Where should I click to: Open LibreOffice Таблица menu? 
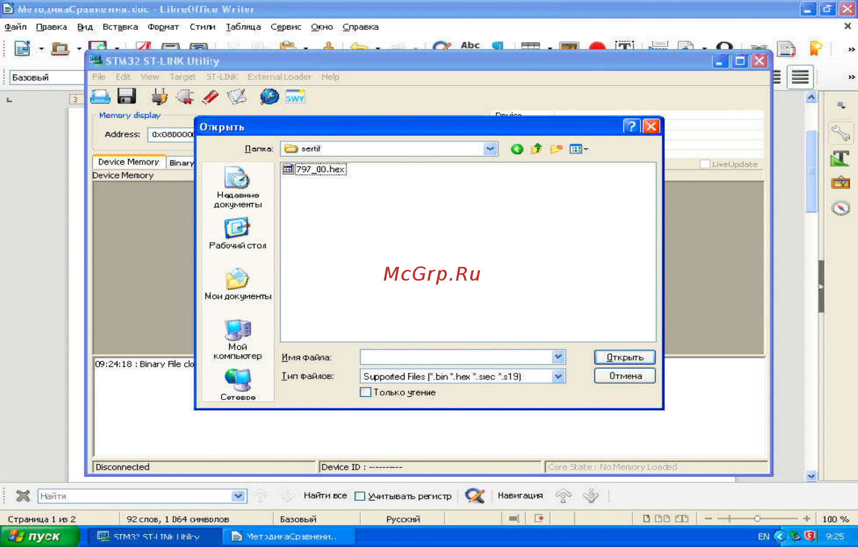[x=243, y=27]
